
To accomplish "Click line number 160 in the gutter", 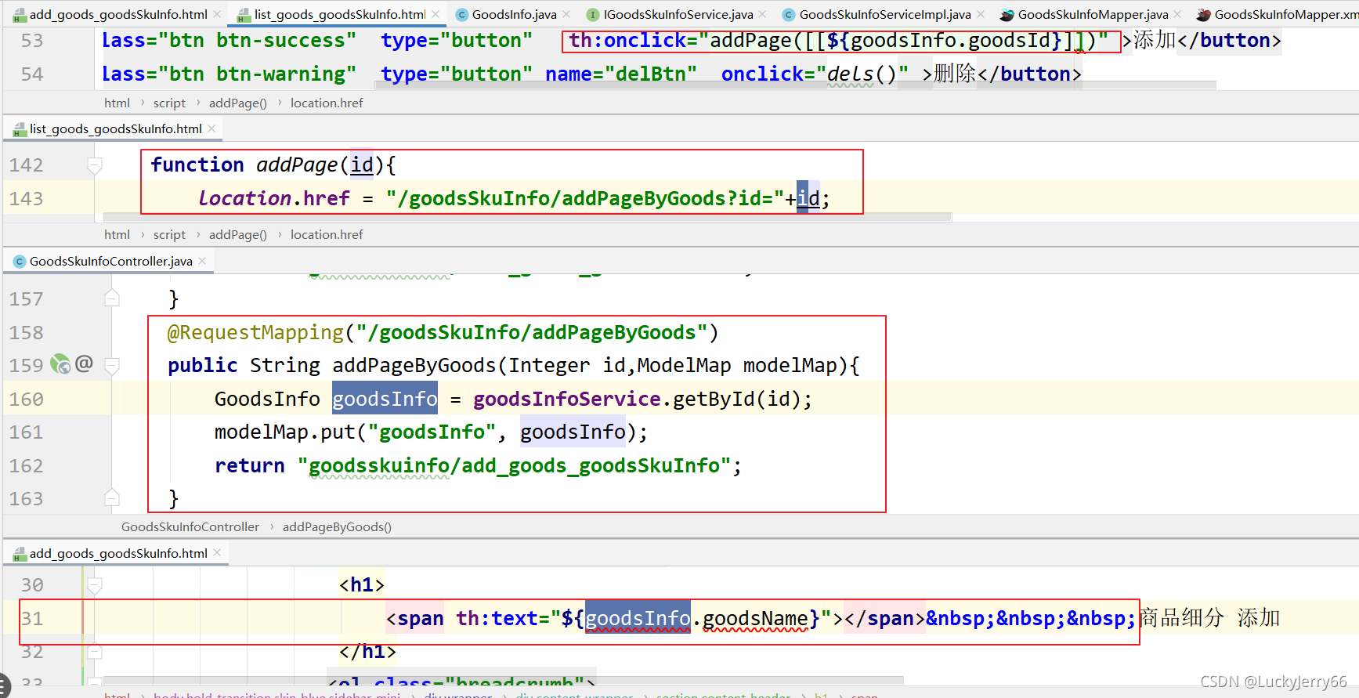I will pos(27,399).
